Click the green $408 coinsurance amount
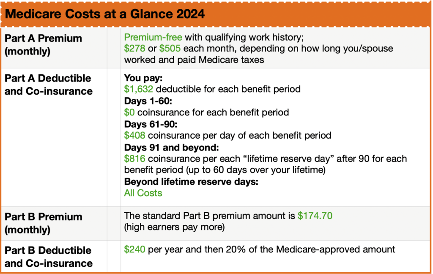 134,135
